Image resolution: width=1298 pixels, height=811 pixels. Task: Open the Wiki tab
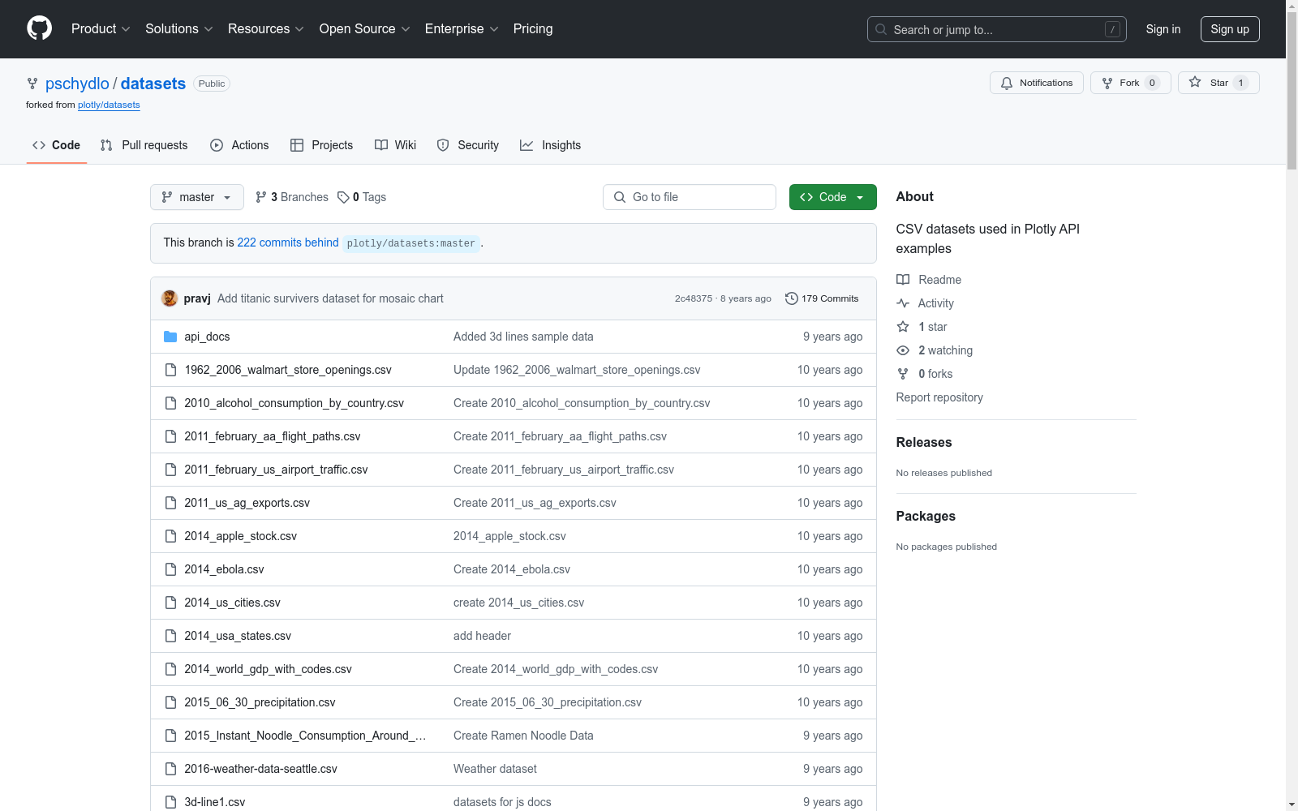coord(396,145)
